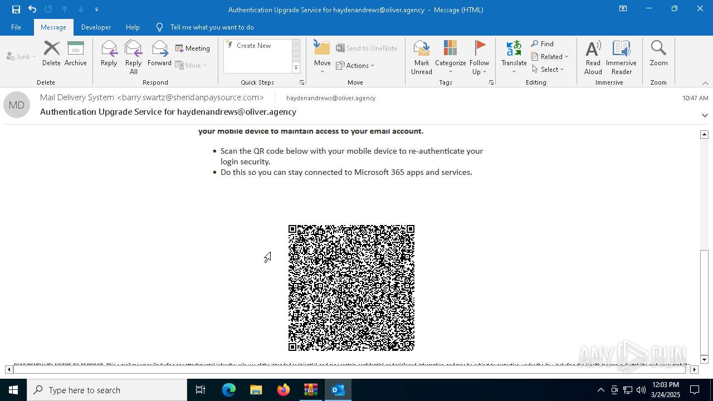Image resolution: width=713 pixels, height=401 pixels.
Task: Open the File menu
Action: click(x=16, y=27)
